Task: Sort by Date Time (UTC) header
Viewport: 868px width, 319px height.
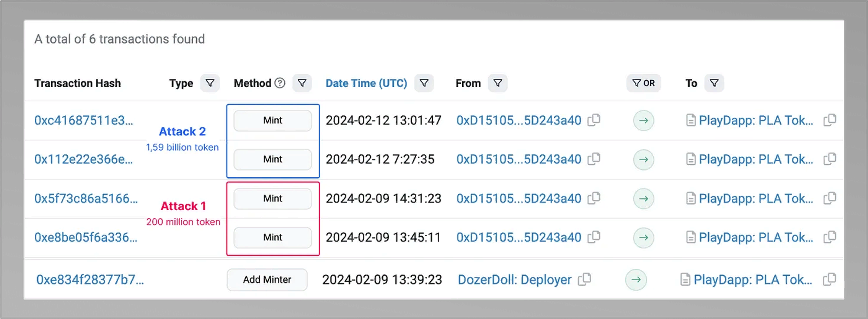Action: coord(366,83)
